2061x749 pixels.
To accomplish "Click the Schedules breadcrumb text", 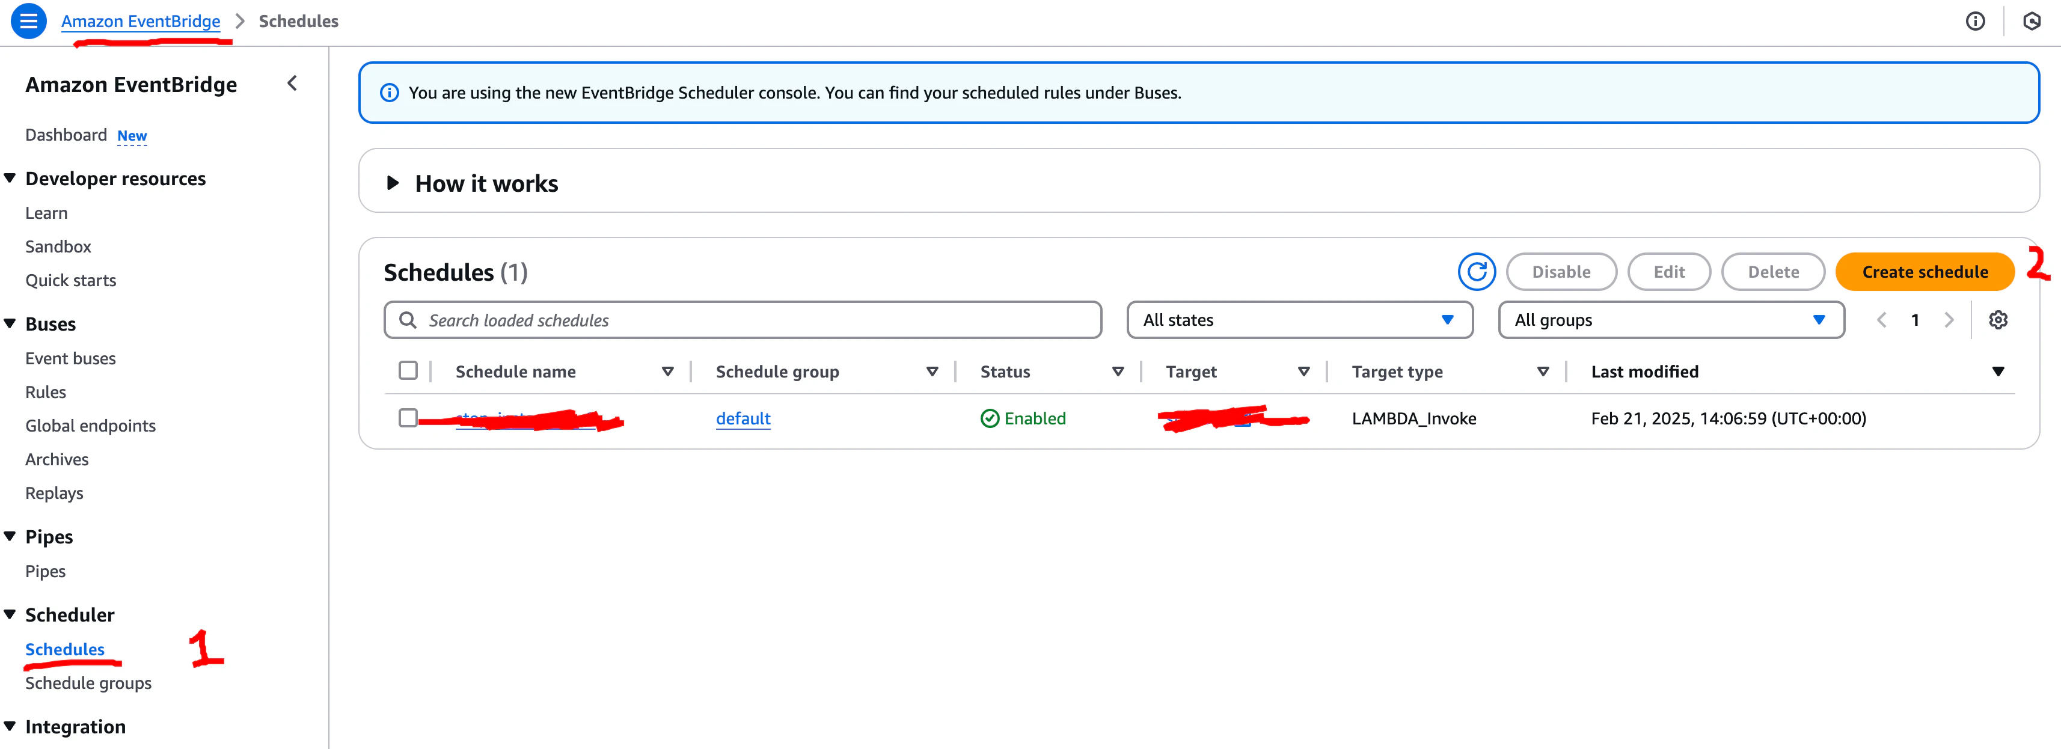I will (298, 22).
